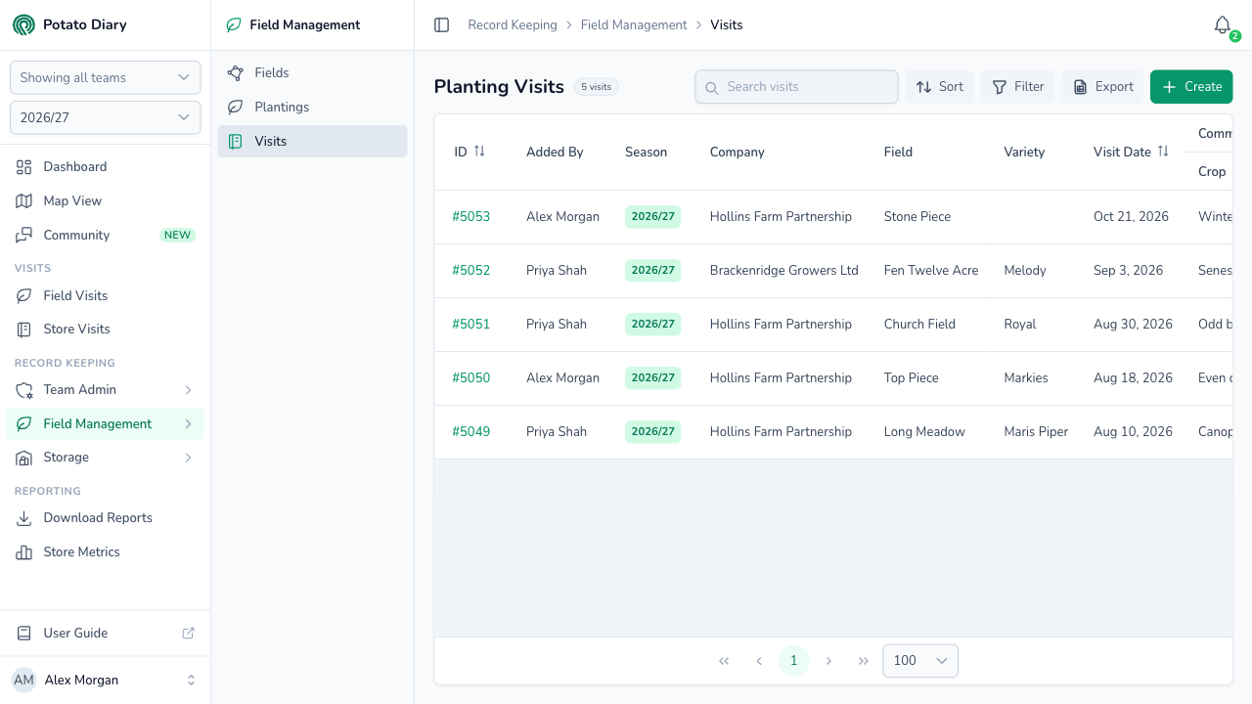Go to the last page arrow
1252x704 pixels.
tap(864, 661)
